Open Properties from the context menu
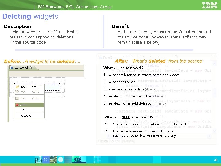 tap(29, 116)
